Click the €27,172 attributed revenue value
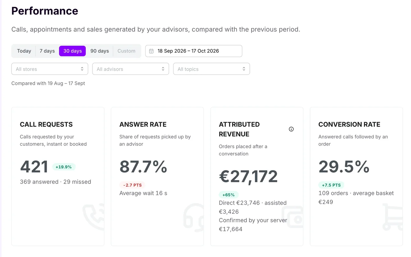Viewport: 411px width, 257px height. tap(248, 177)
